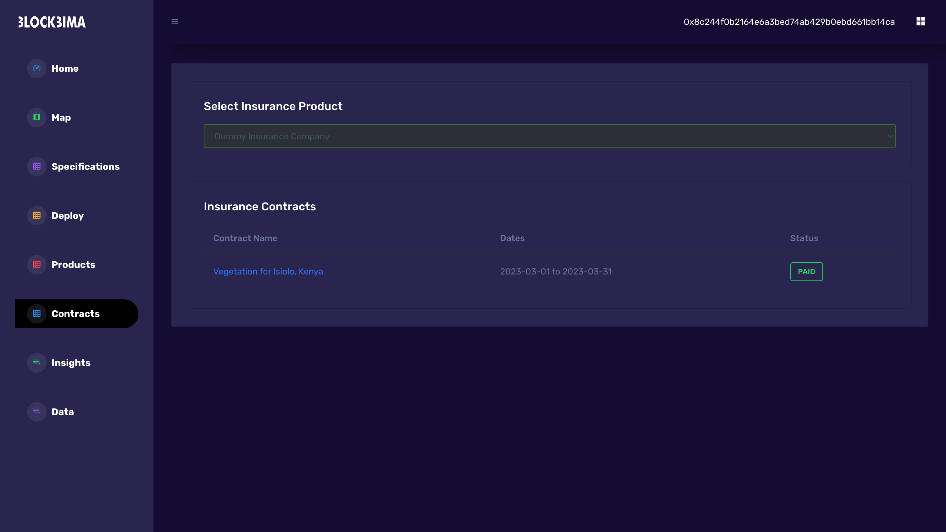Click the purple Data list icon
This screenshot has height=532, width=946.
pyautogui.click(x=37, y=412)
